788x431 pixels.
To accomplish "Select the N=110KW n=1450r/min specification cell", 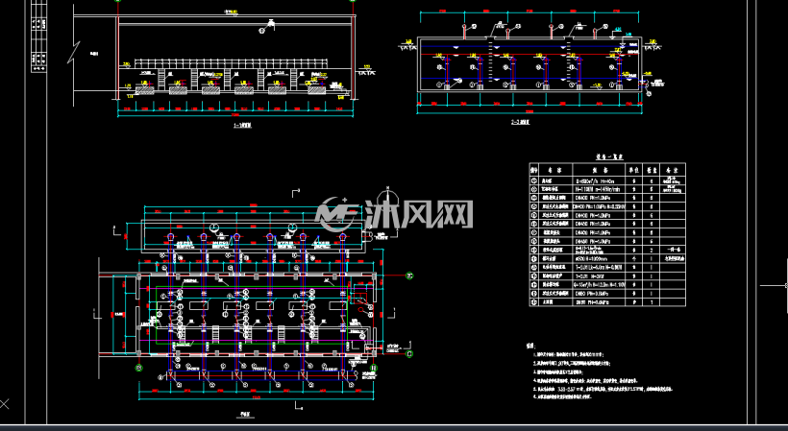I will [x=600, y=190].
